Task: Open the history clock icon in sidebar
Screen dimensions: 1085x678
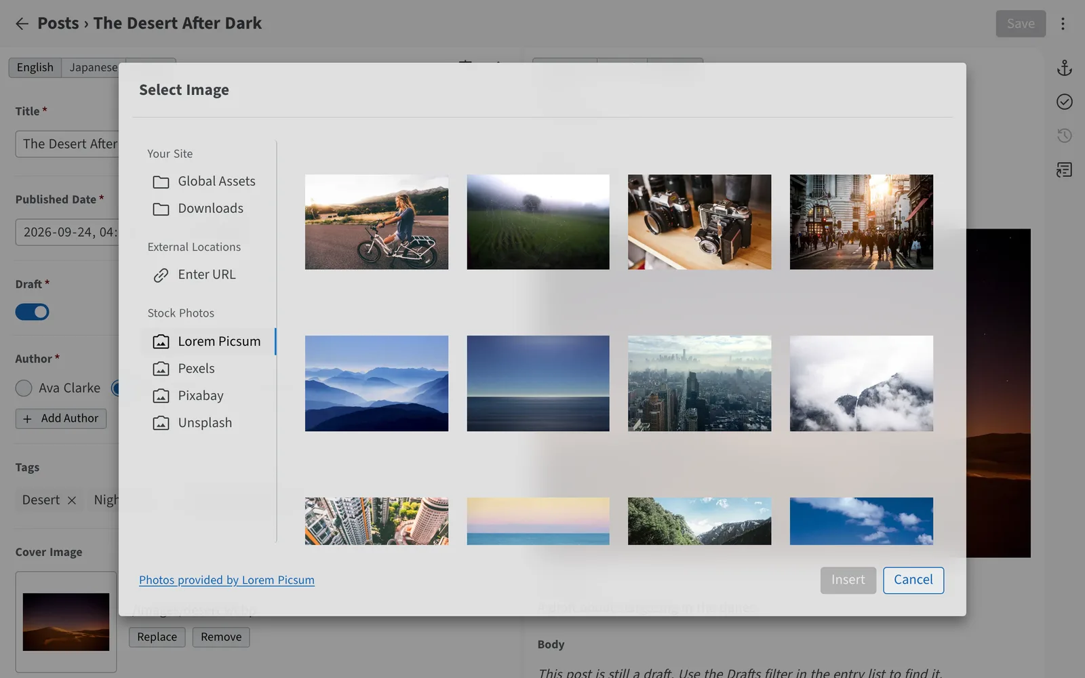Action: coord(1065,136)
